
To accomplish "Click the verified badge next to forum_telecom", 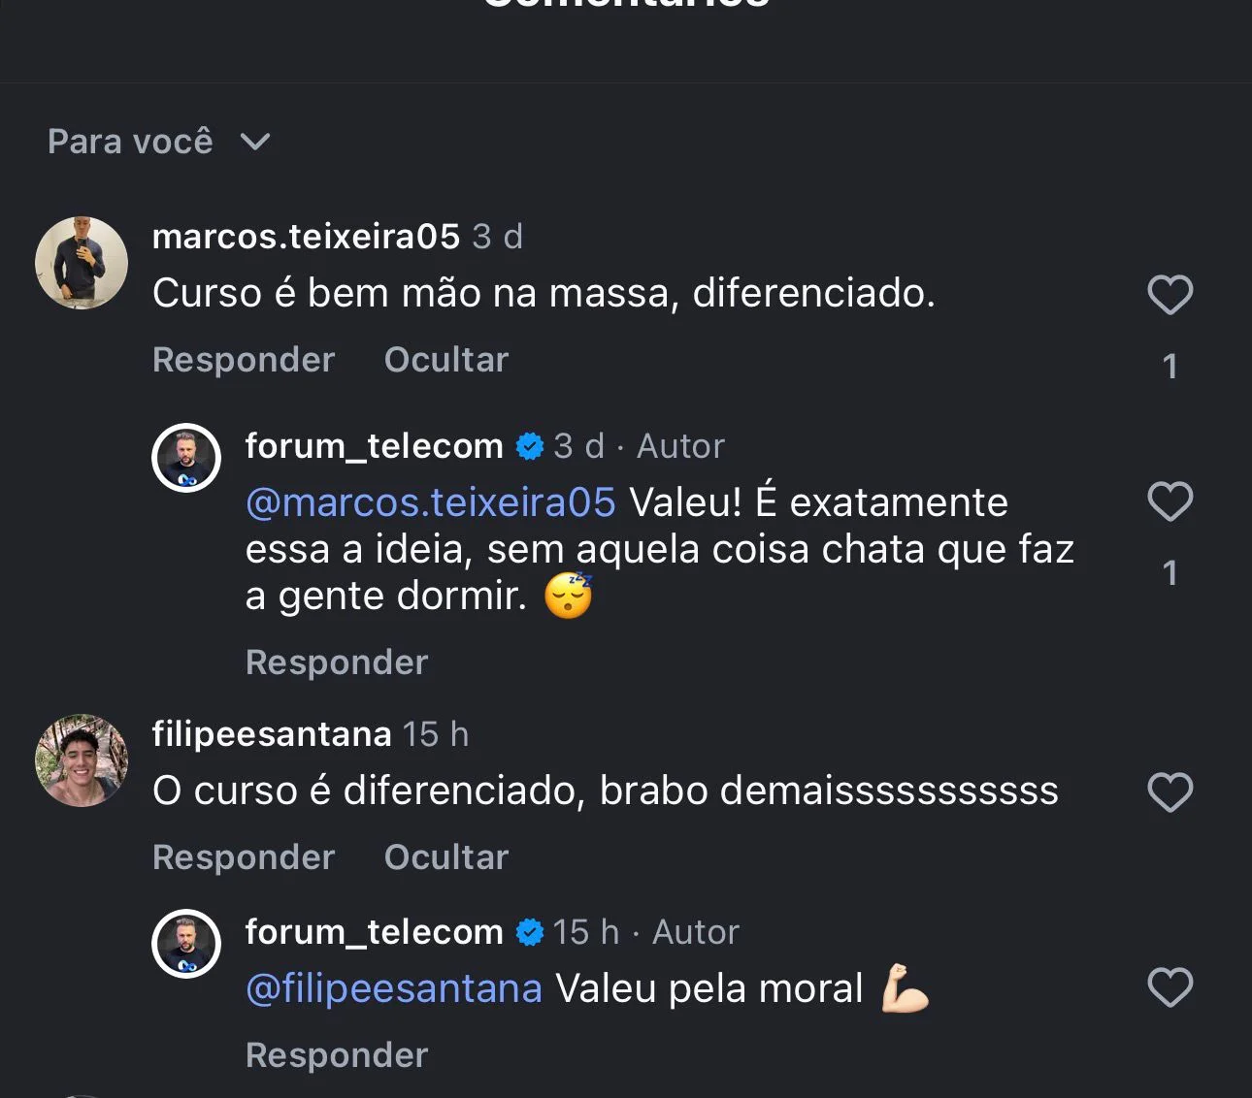I will (528, 445).
